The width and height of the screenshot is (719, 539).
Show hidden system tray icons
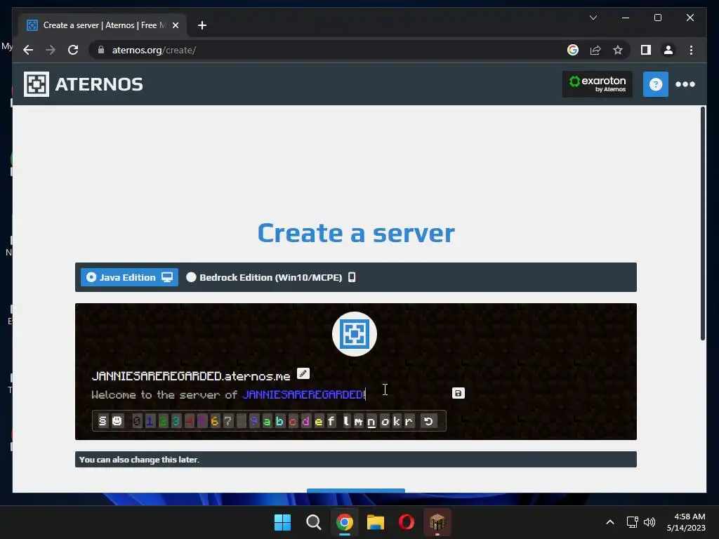point(610,522)
